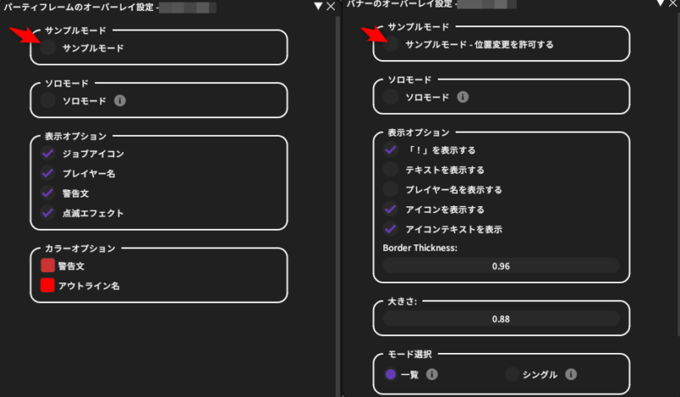680x397 pixels.
Task: Click the 大きさ slider showing 0.88
Action: [501, 319]
